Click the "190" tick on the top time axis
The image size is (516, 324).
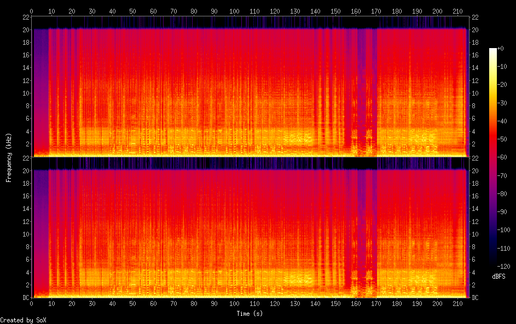[x=417, y=11]
